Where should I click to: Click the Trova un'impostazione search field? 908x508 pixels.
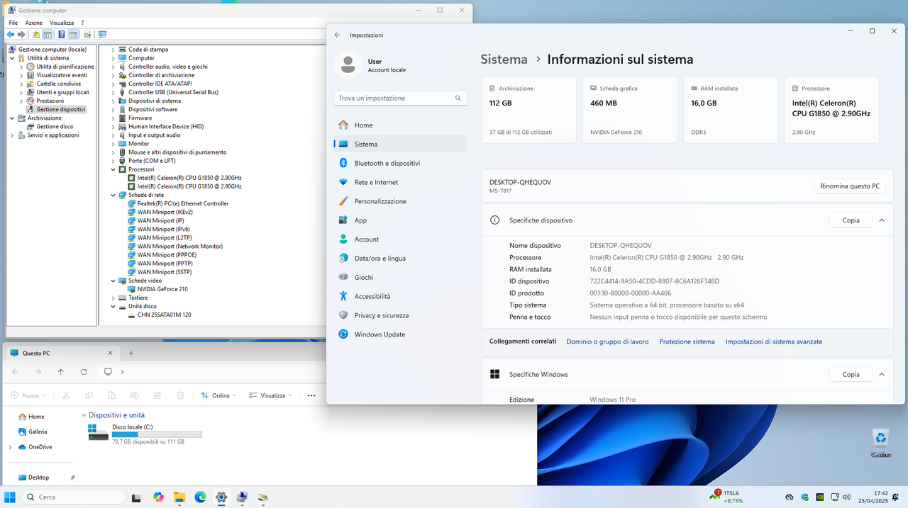(400, 98)
